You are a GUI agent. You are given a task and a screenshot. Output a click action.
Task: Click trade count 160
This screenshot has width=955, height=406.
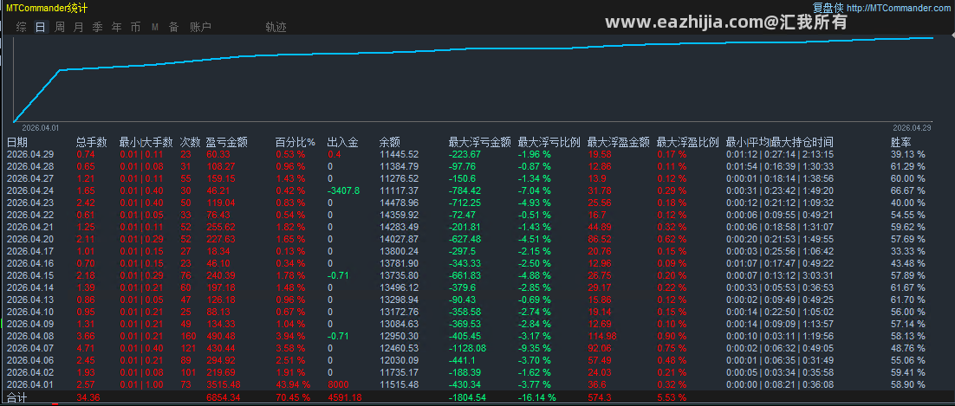point(188,335)
